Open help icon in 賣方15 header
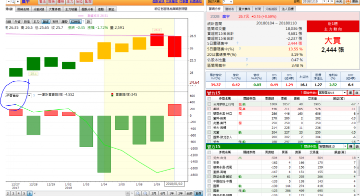This screenshot has height=196, width=360. [x=301, y=146]
